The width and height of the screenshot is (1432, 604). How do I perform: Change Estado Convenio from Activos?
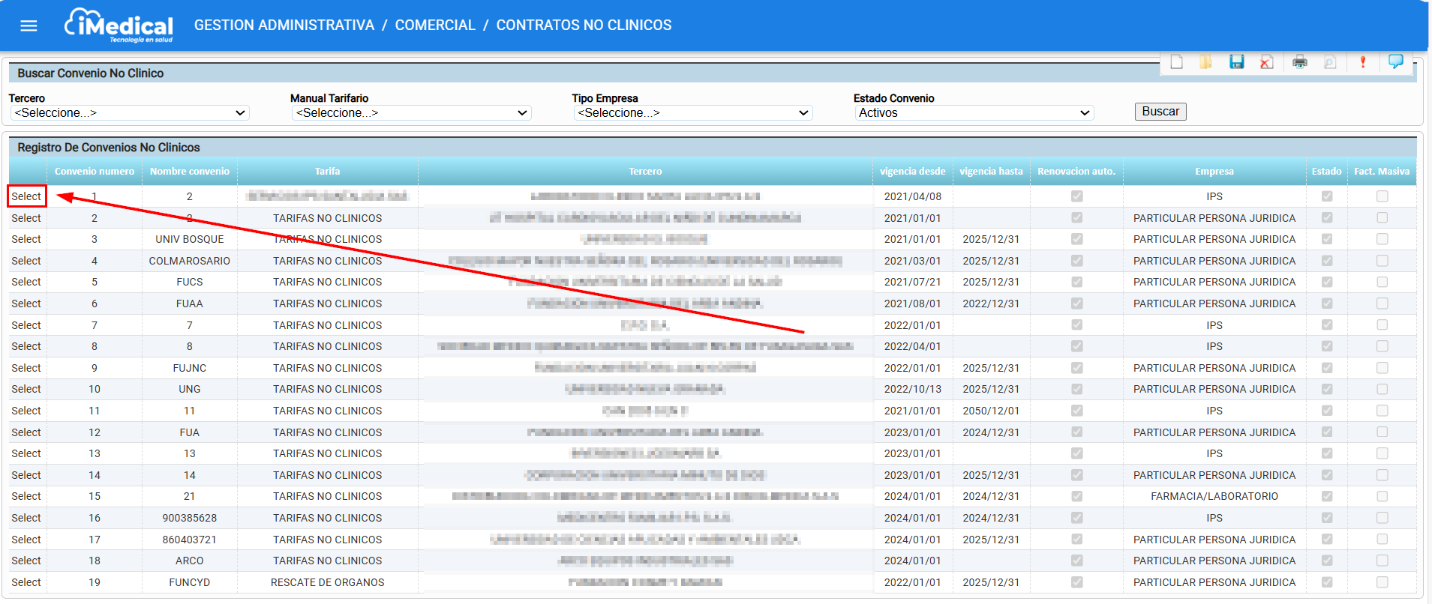point(974,113)
